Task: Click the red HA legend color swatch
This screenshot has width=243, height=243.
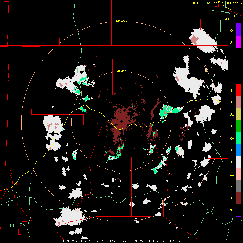Action: [238, 90]
